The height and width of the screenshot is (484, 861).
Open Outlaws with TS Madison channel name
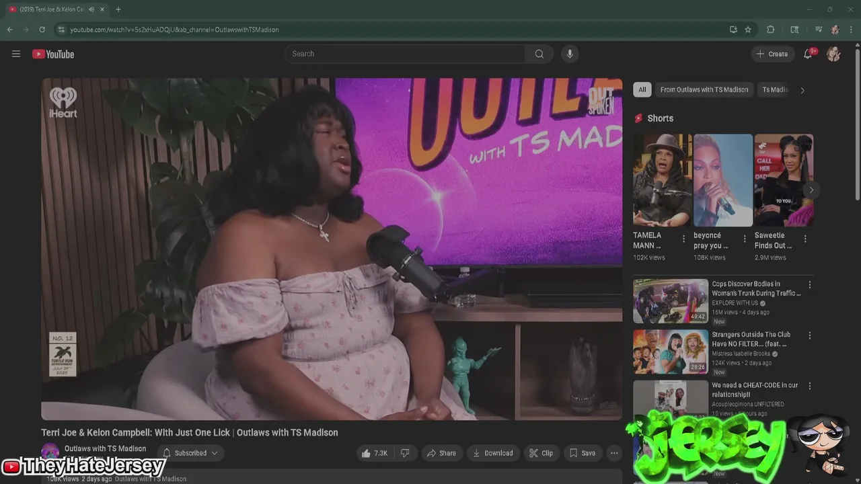point(105,448)
